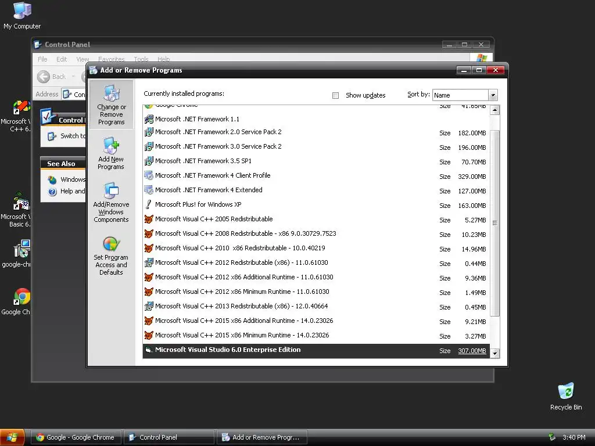Click the Visual C++ 2015 x86 Additional Runtime icon
595x446 pixels.
point(149,321)
